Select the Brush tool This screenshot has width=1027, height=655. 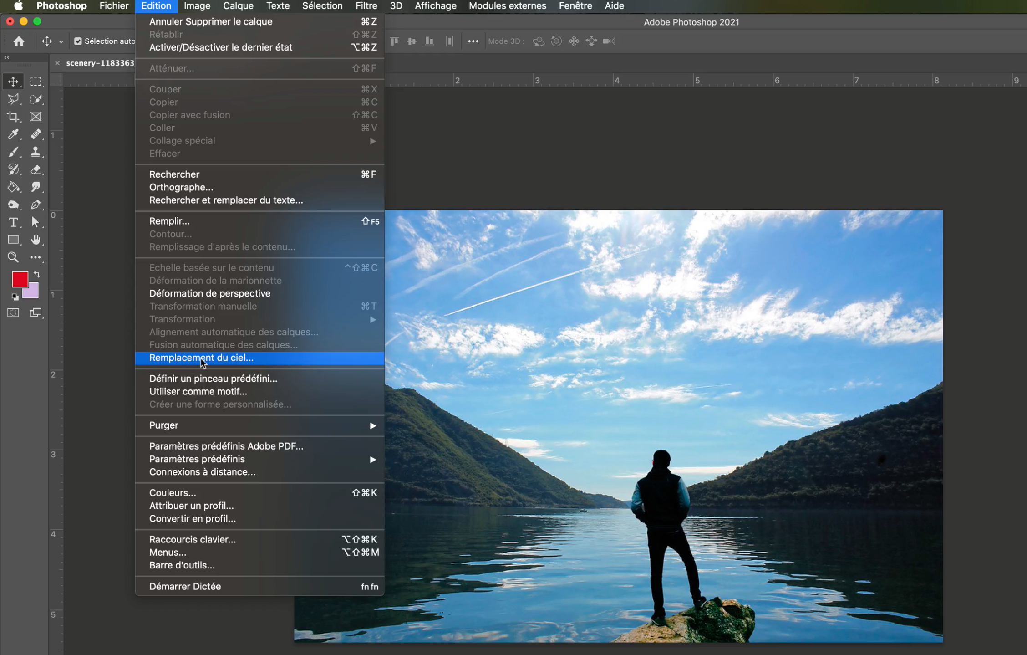click(13, 152)
